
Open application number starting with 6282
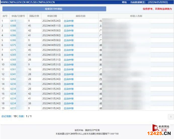13,79
